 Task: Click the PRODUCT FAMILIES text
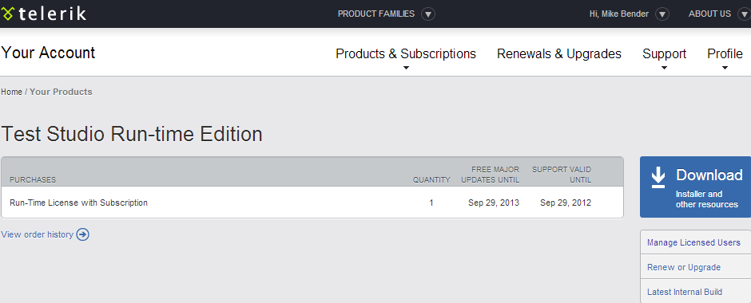[x=376, y=14]
